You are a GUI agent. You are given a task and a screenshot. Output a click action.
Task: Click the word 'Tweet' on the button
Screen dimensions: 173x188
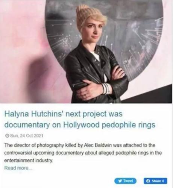(128, 181)
